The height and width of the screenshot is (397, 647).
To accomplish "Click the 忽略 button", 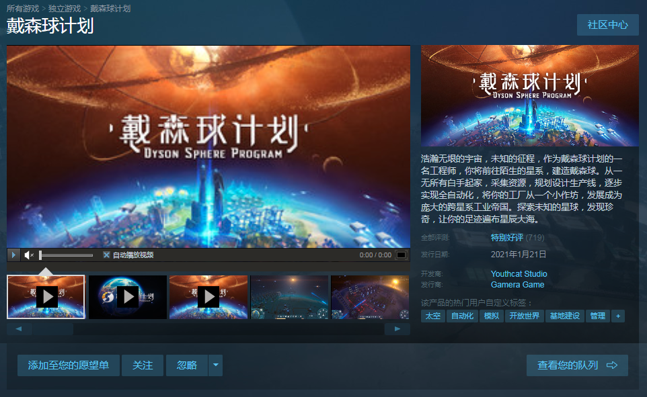I will (187, 365).
